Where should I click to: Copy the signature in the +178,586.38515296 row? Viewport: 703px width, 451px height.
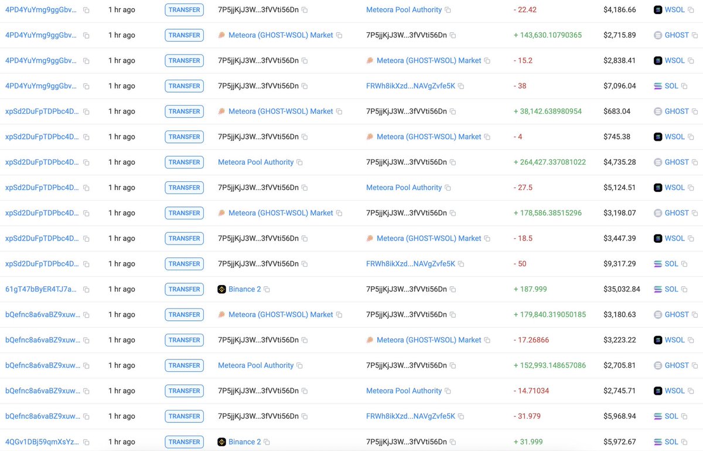coord(86,213)
